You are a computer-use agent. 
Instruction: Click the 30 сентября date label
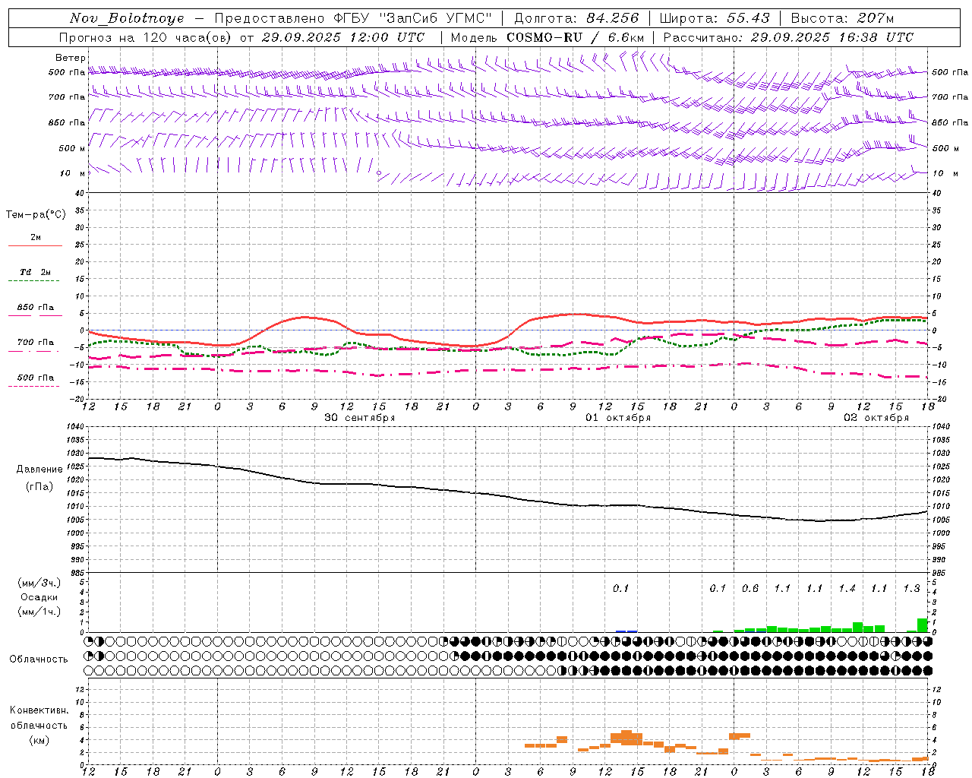pos(360,418)
